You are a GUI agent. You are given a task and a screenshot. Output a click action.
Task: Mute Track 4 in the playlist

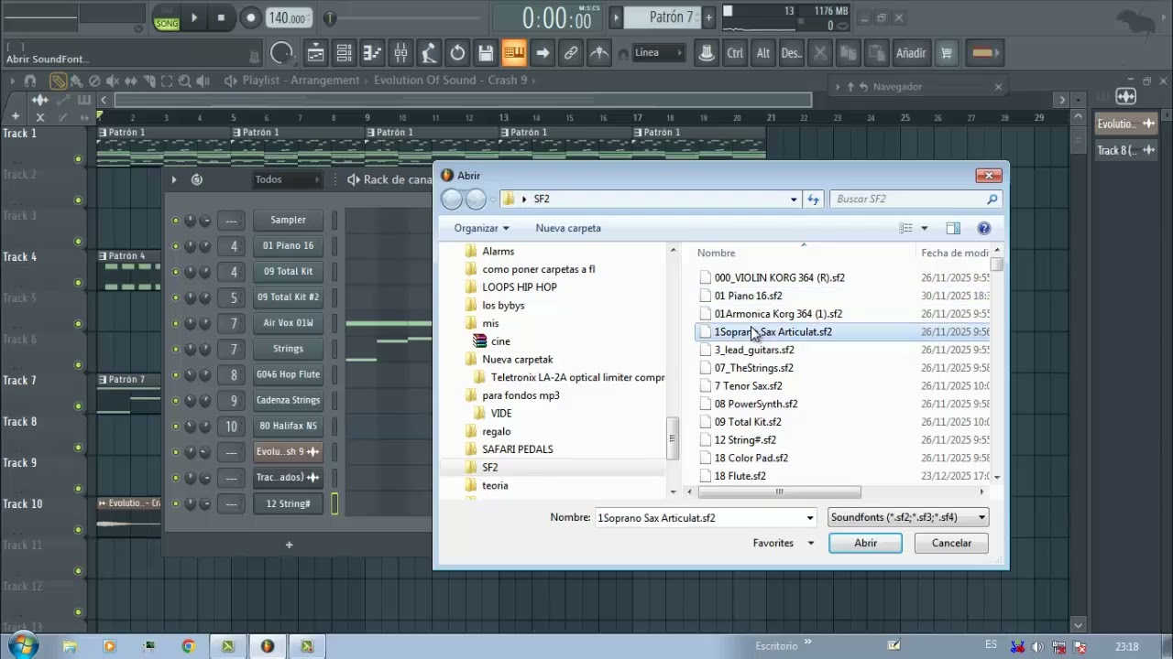[x=78, y=283]
